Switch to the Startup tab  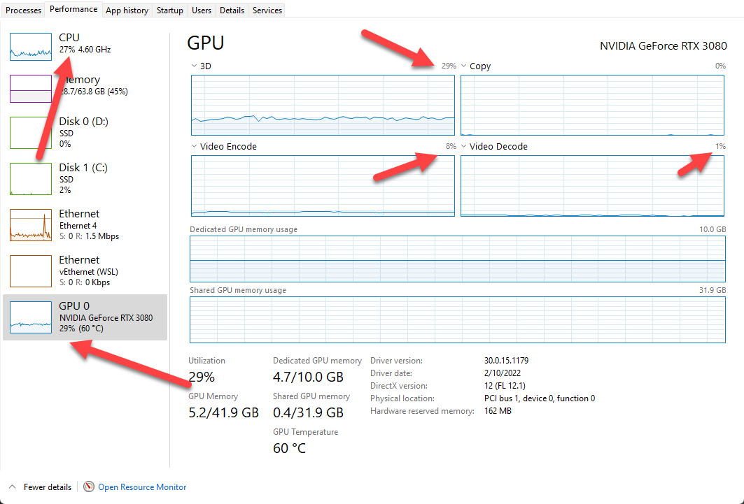pyautogui.click(x=169, y=10)
